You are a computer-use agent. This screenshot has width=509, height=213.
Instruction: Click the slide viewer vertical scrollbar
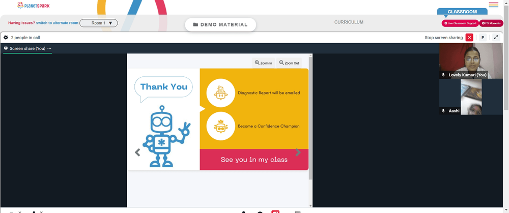click(x=310, y=118)
